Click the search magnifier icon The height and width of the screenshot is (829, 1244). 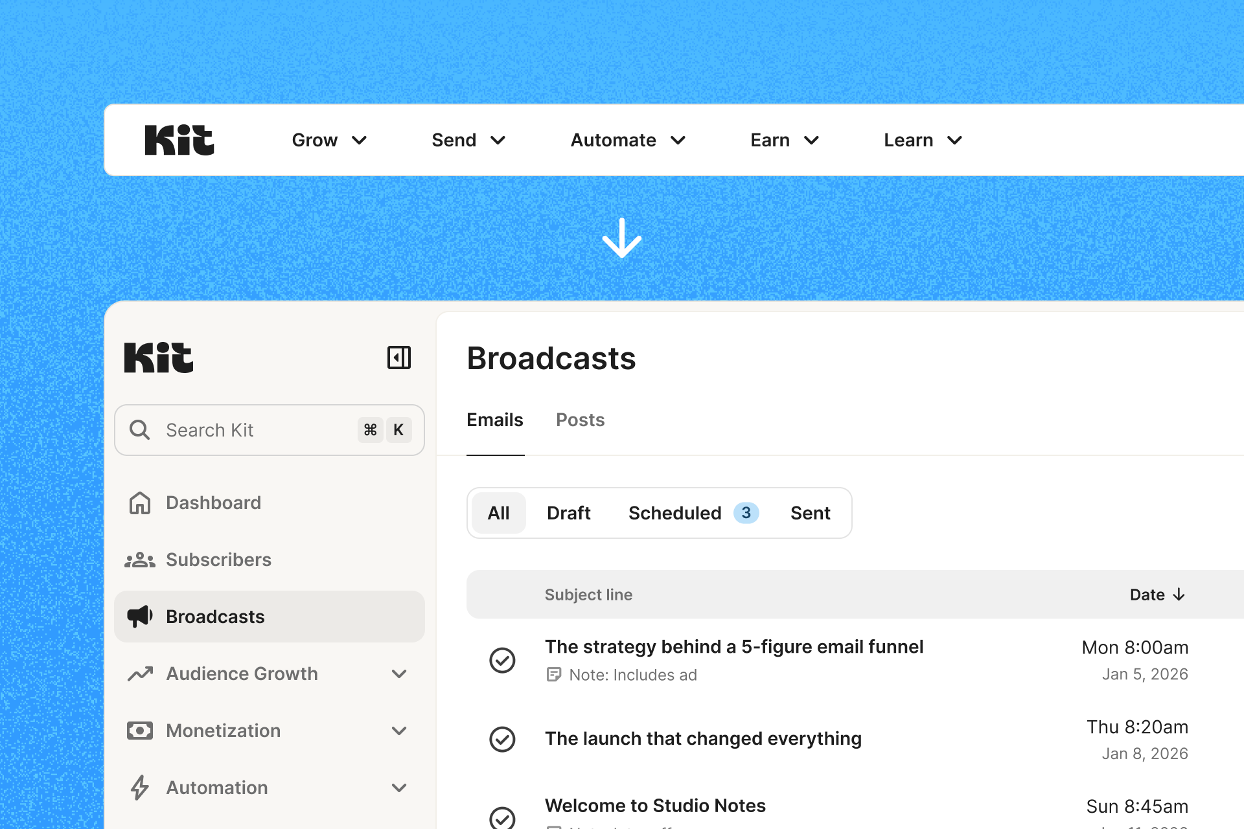click(139, 430)
